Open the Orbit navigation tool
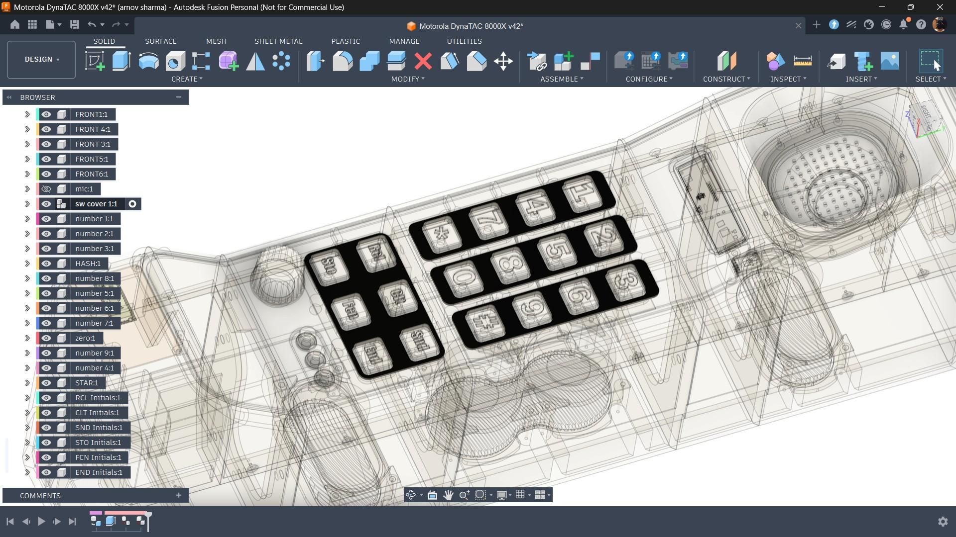Image resolution: width=956 pixels, height=537 pixels. [411, 495]
